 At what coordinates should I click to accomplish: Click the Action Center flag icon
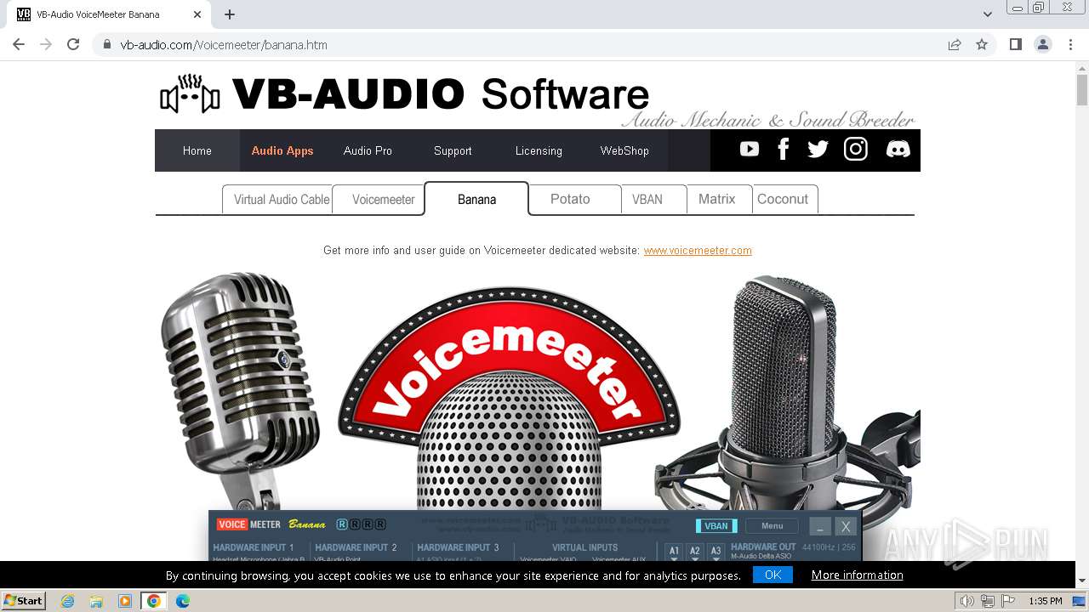click(1007, 601)
